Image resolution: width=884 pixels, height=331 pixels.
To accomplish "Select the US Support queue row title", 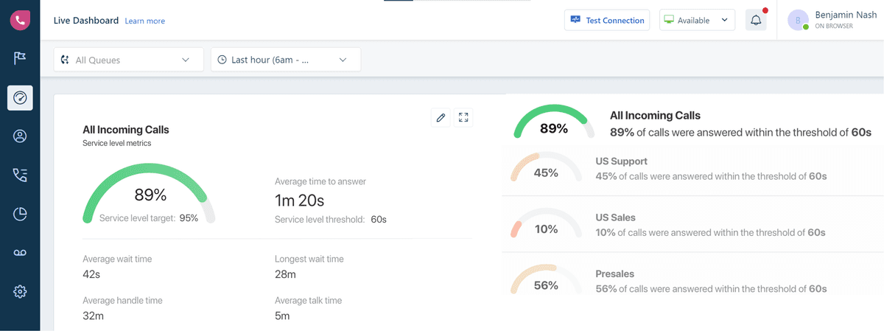I will point(621,161).
